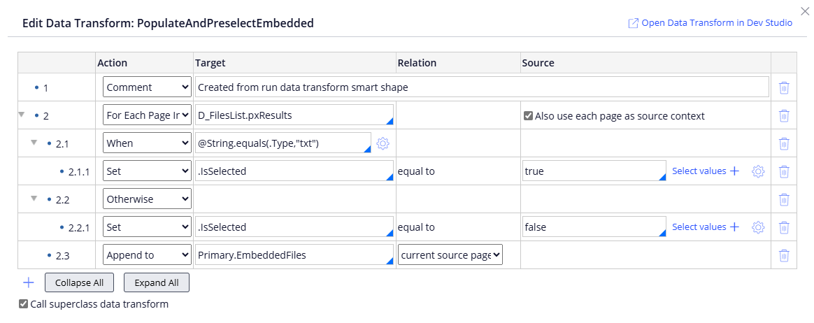Click Collapse All button

[79, 282]
